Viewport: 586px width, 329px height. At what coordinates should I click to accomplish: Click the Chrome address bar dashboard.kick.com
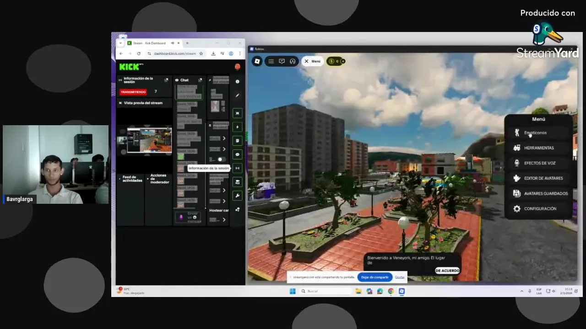[x=175, y=53]
